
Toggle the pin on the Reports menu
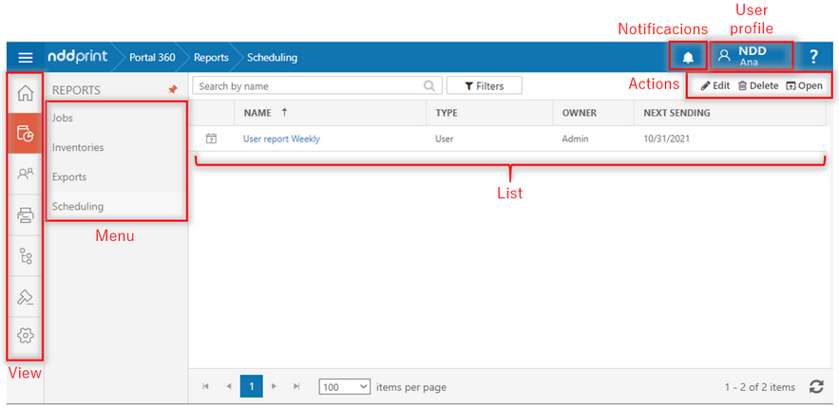point(172,89)
